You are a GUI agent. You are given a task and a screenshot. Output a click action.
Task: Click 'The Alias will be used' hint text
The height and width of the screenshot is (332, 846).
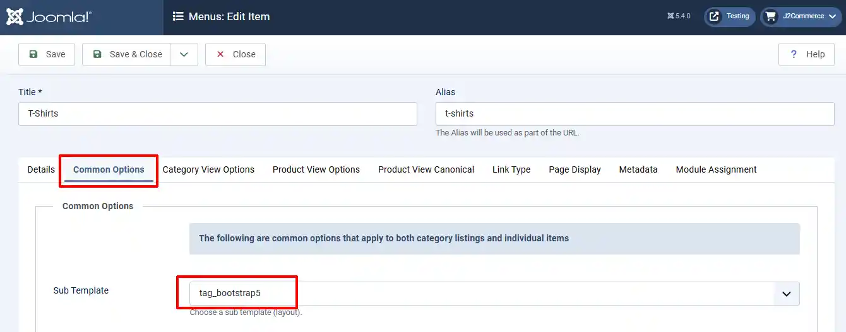[507, 133]
